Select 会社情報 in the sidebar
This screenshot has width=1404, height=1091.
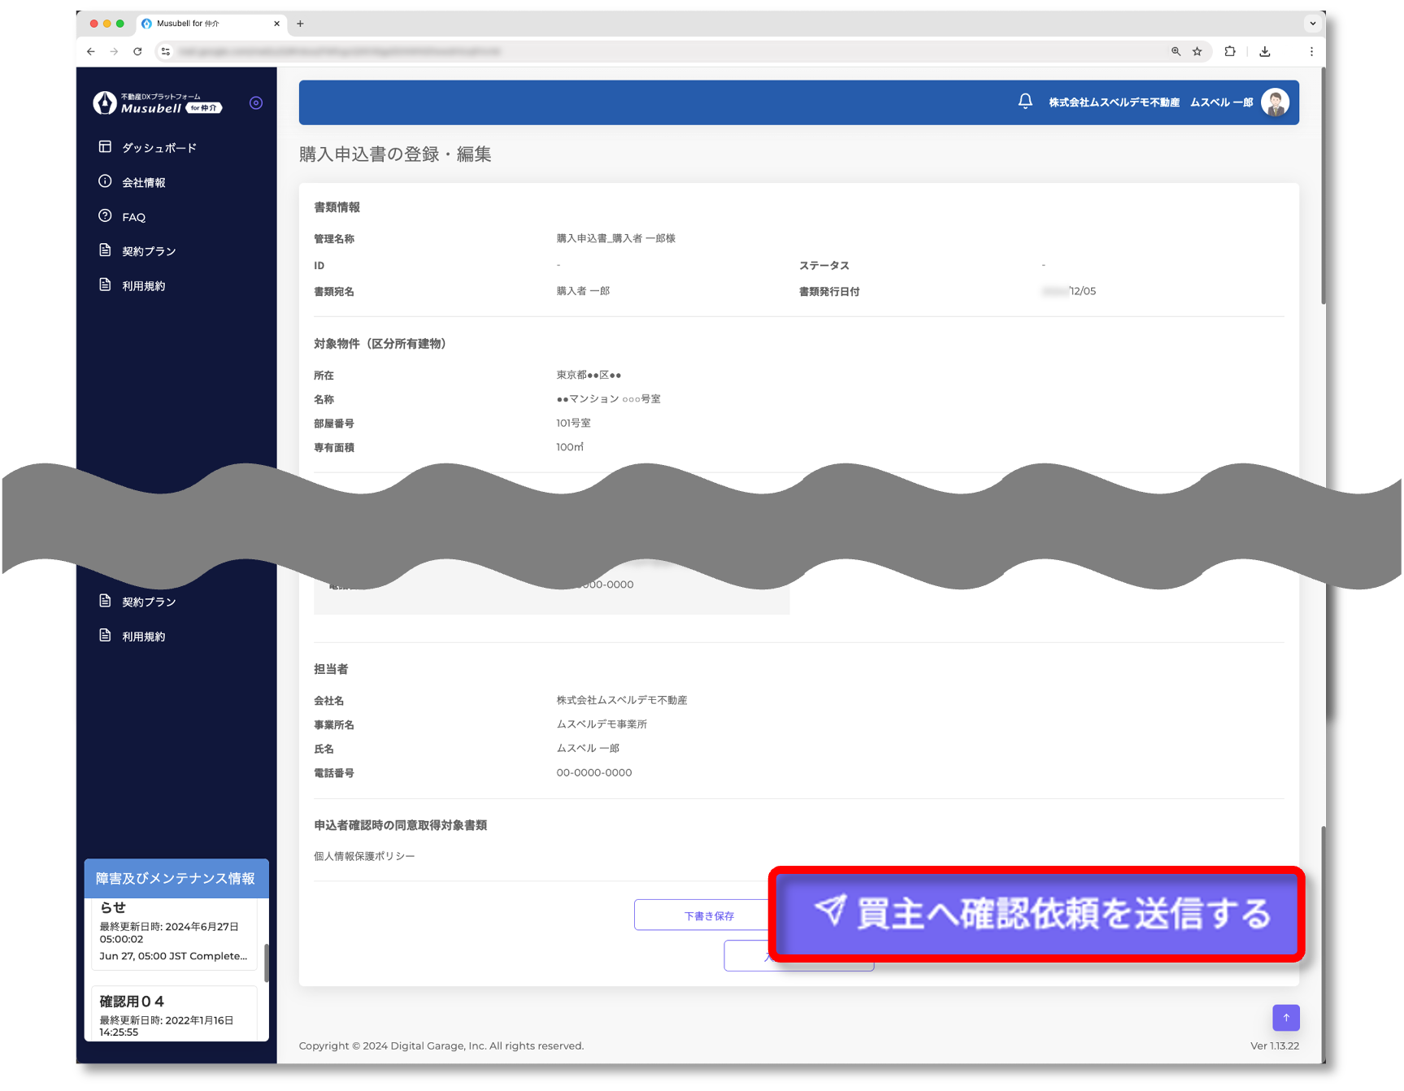pos(143,183)
